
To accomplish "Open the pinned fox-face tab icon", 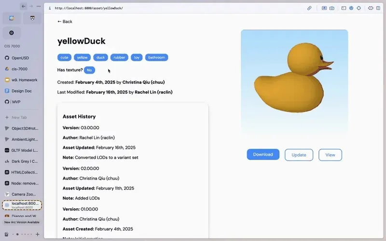I will (x=32, y=18).
